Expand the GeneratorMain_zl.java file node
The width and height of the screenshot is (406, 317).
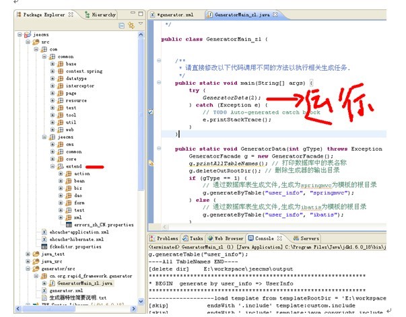(x=44, y=283)
